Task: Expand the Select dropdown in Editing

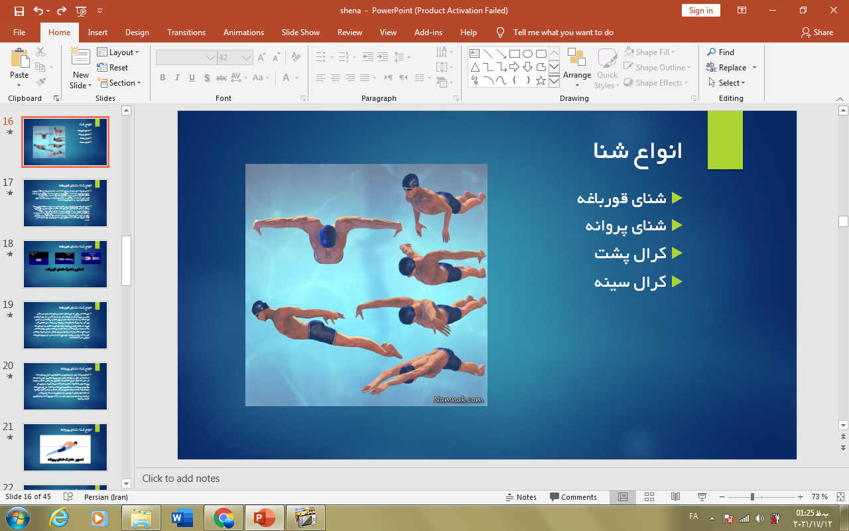Action: [x=727, y=83]
